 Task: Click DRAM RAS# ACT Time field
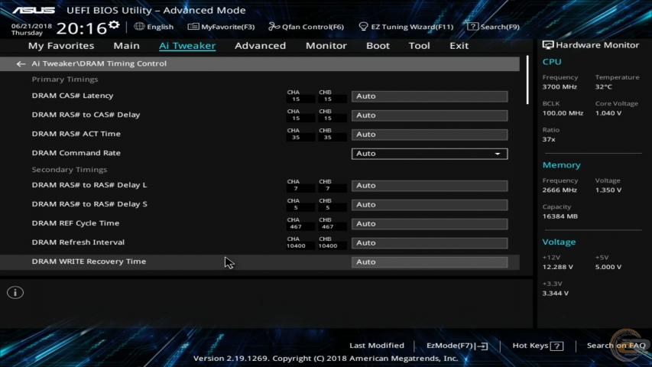(x=430, y=135)
